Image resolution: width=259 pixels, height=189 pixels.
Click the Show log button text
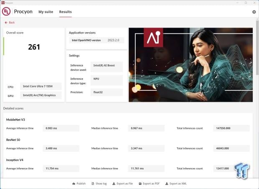101,184
